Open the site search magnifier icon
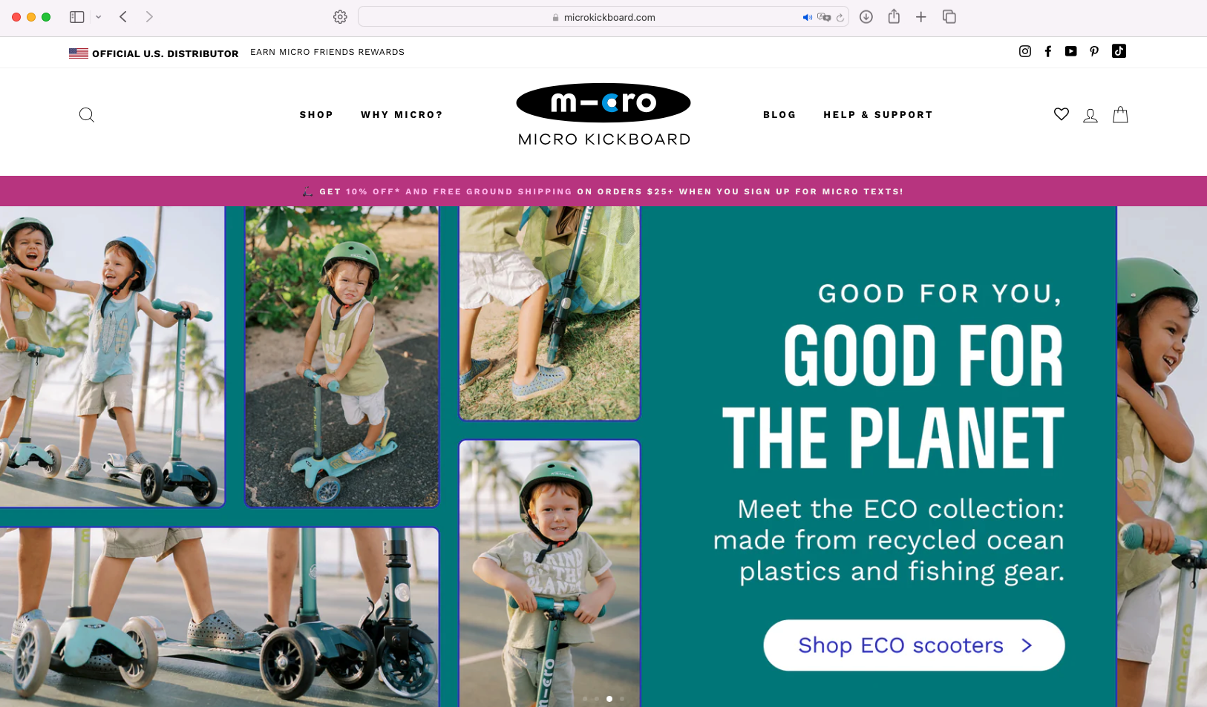This screenshot has width=1207, height=707. [87, 115]
